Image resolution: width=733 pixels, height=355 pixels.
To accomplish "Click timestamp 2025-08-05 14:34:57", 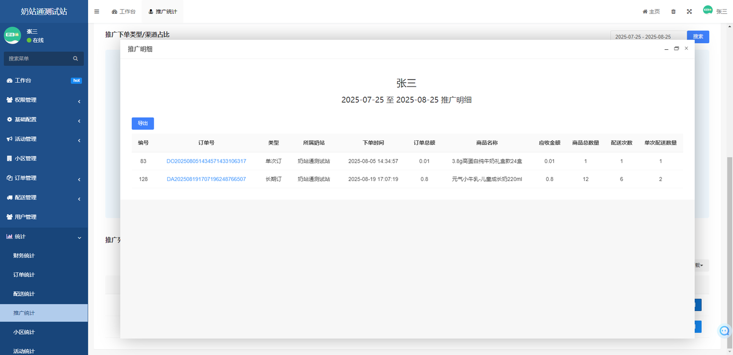I will (373, 161).
